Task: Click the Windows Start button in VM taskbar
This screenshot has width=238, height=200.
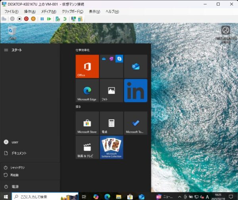Action: (x=6, y=197)
